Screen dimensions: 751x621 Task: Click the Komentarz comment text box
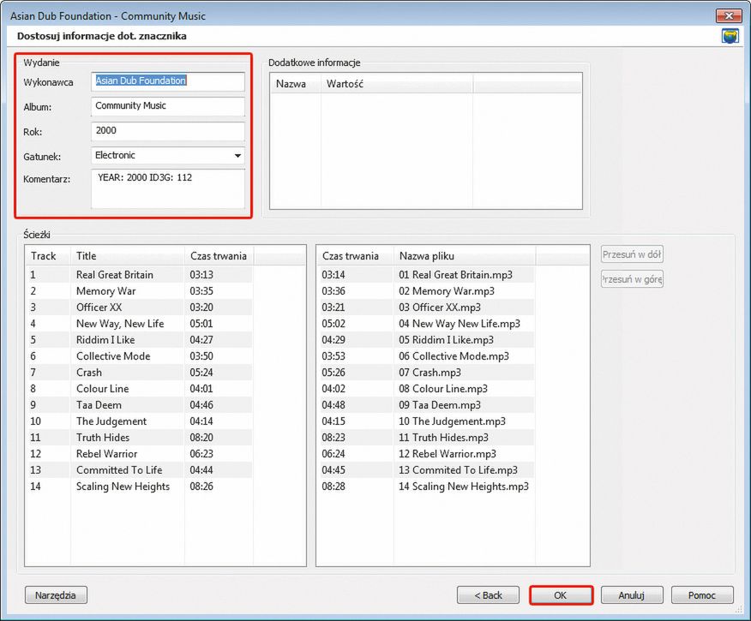168,188
